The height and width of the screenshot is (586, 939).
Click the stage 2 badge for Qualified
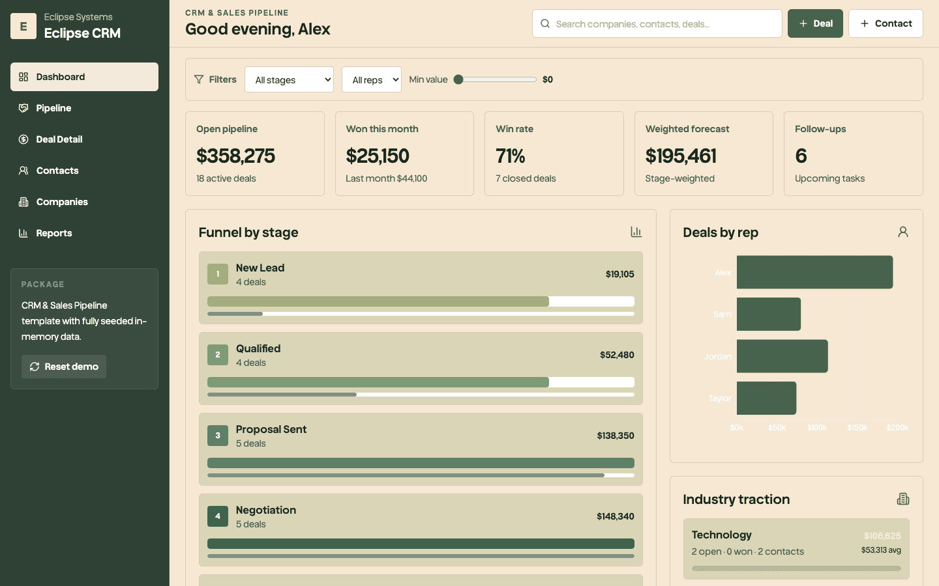pos(218,355)
